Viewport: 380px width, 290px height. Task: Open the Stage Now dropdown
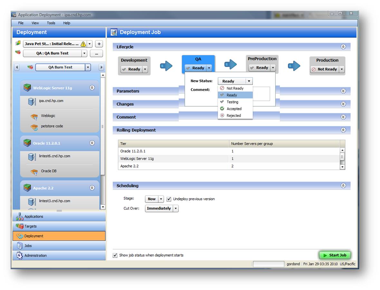click(x=161, y=199)
